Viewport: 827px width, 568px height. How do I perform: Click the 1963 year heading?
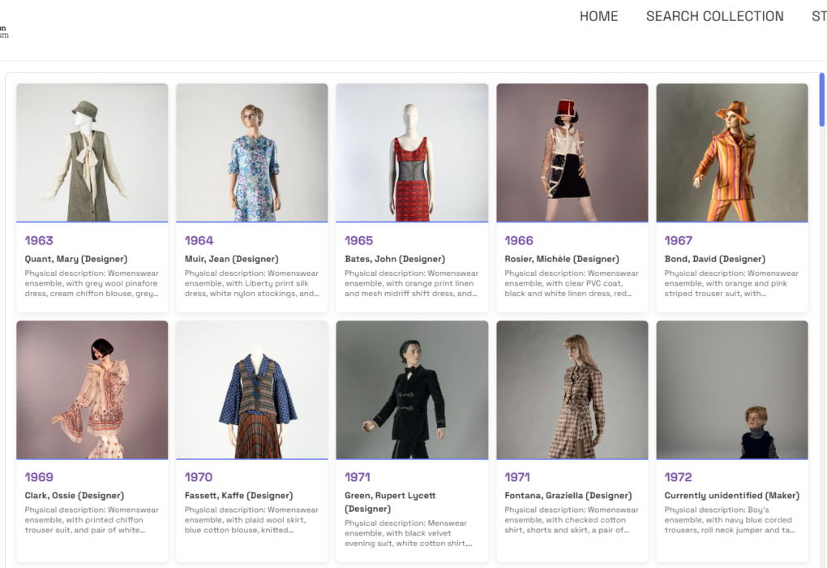pos(39,240)
